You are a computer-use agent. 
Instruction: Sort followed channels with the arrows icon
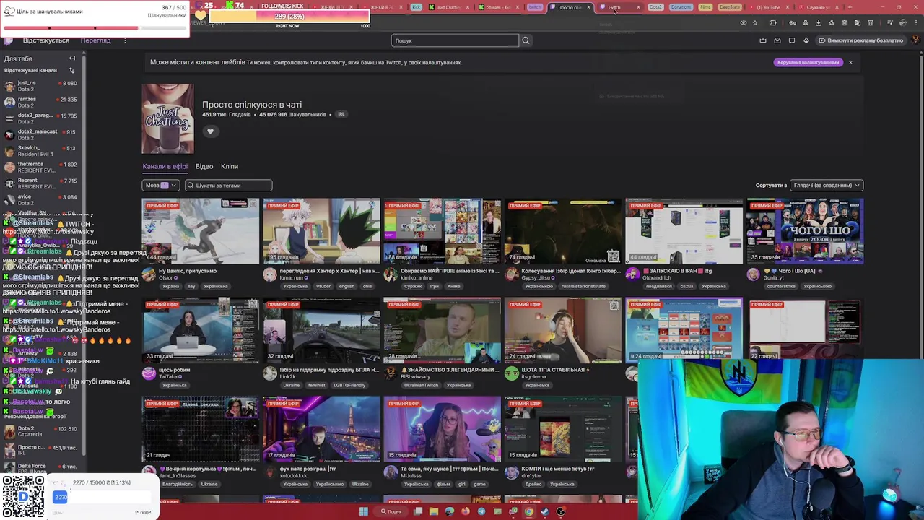click(71, 70)
